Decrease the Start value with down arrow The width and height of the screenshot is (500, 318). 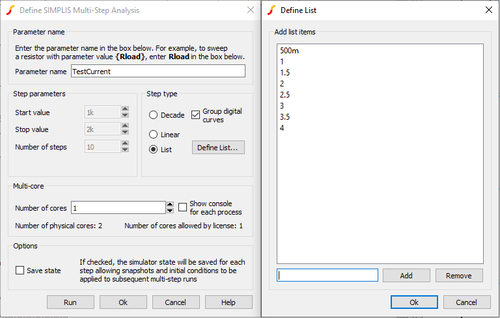(x=125, y=115)
